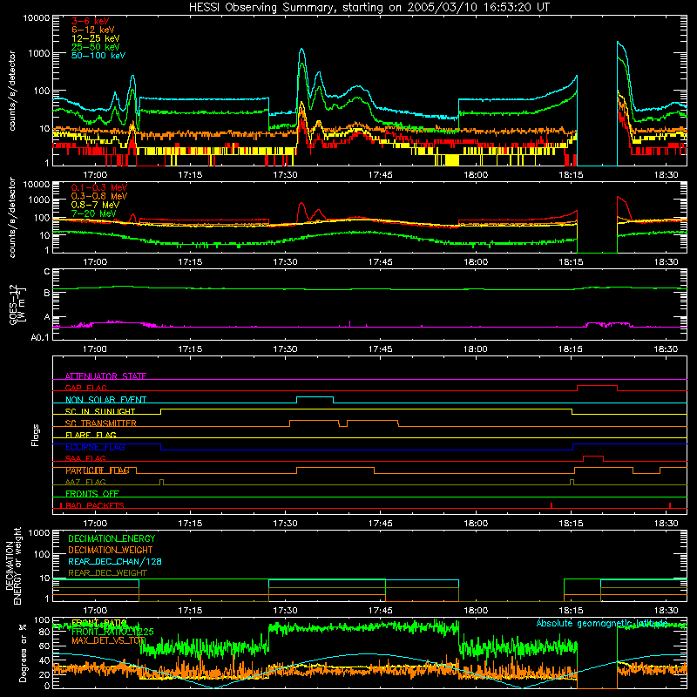Image resolution: width=697 pixels, height=697 pixels.
Task: Click the 0.3-0.8 MeV legend label
Action: [99, 196]
